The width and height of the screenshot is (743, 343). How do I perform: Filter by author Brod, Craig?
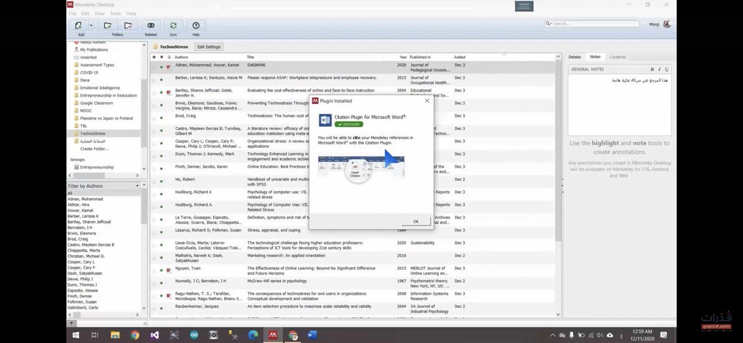pos(79,238)
